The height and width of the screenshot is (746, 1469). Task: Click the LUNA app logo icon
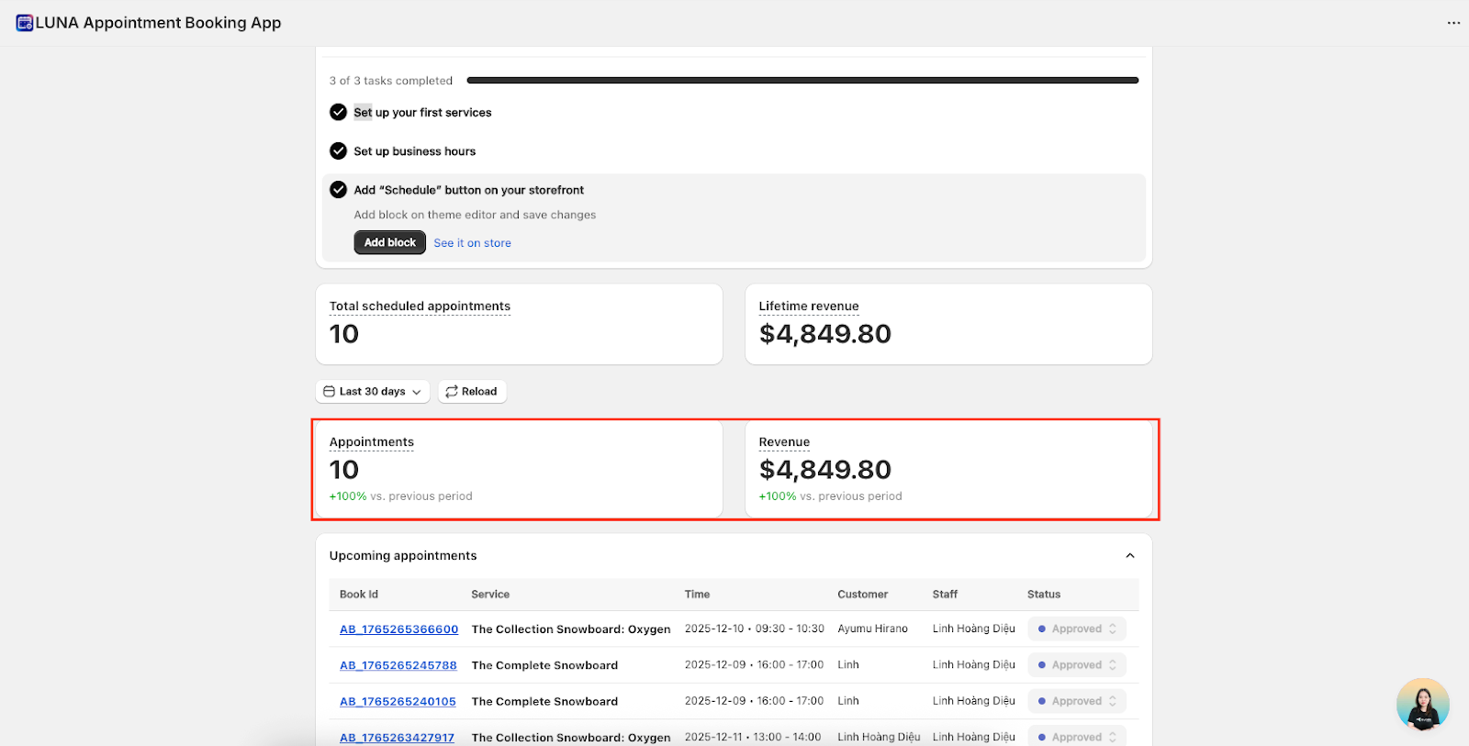click(x=25, y=23)
